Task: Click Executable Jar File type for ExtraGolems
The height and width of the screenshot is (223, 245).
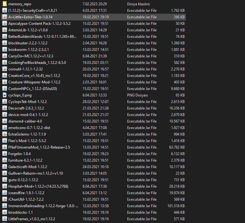Action: [142, 134]
